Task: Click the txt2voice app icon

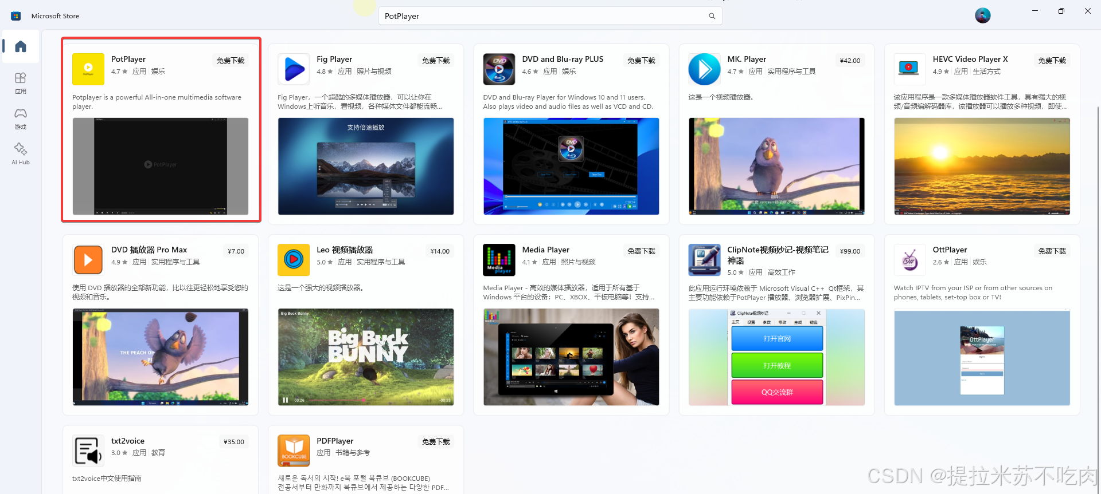Action: (88, 450)
